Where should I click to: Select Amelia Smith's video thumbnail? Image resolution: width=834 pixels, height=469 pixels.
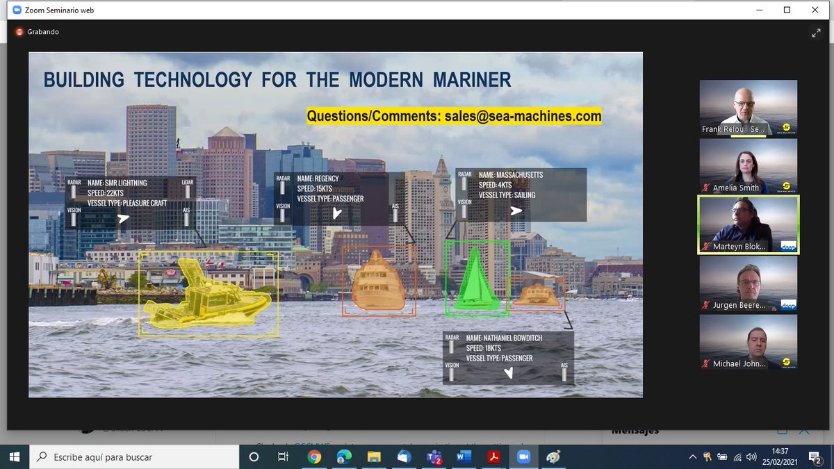click(x=748, y=166)
